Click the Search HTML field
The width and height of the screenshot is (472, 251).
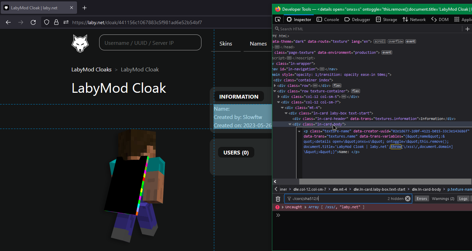(368, 29)
